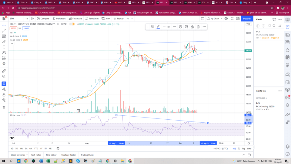This screenshot has height=164, width=291.
Task: Toggle log scale
Action: click(243, 149)
